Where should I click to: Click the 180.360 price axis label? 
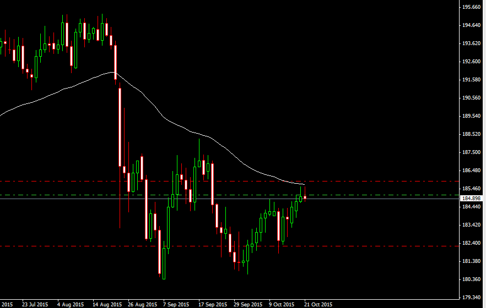pos(471,279)
